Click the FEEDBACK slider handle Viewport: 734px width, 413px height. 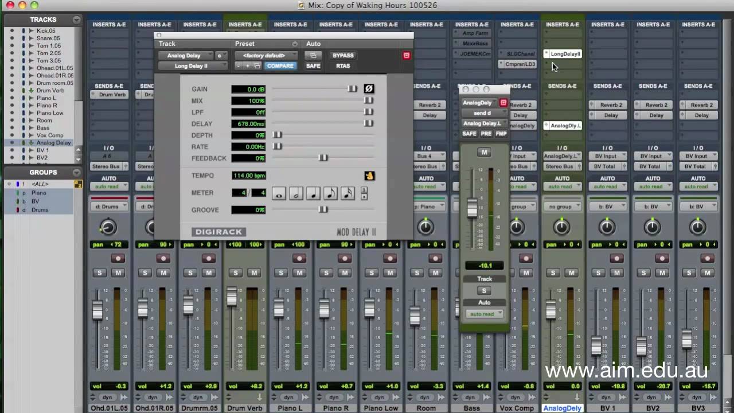click(323, 158)
